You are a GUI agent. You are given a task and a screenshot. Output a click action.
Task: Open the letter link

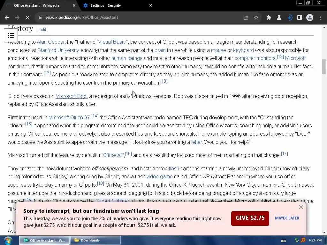[197, 142]
